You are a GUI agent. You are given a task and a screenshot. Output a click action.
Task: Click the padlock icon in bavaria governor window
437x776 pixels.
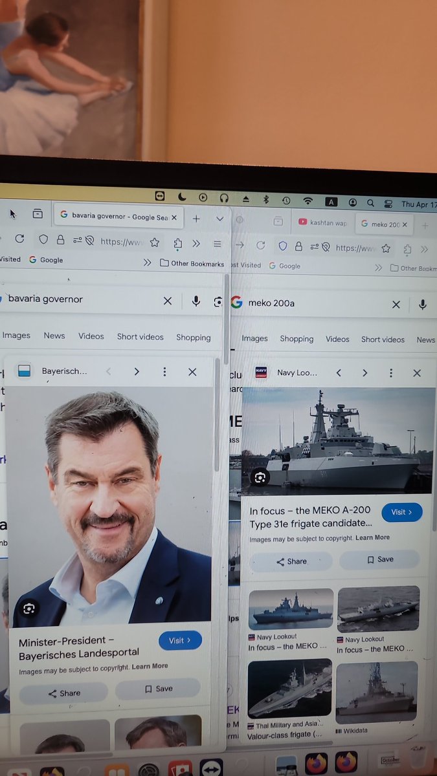click(x=60, y=240)
